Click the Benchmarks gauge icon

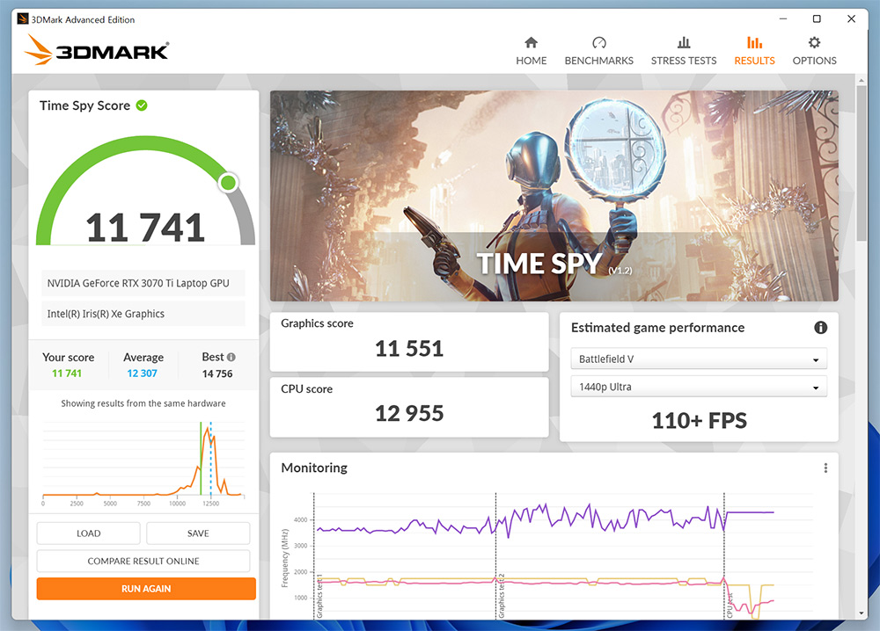tap(598, 42)
